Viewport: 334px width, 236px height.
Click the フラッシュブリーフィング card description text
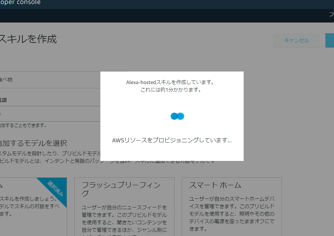124,218
